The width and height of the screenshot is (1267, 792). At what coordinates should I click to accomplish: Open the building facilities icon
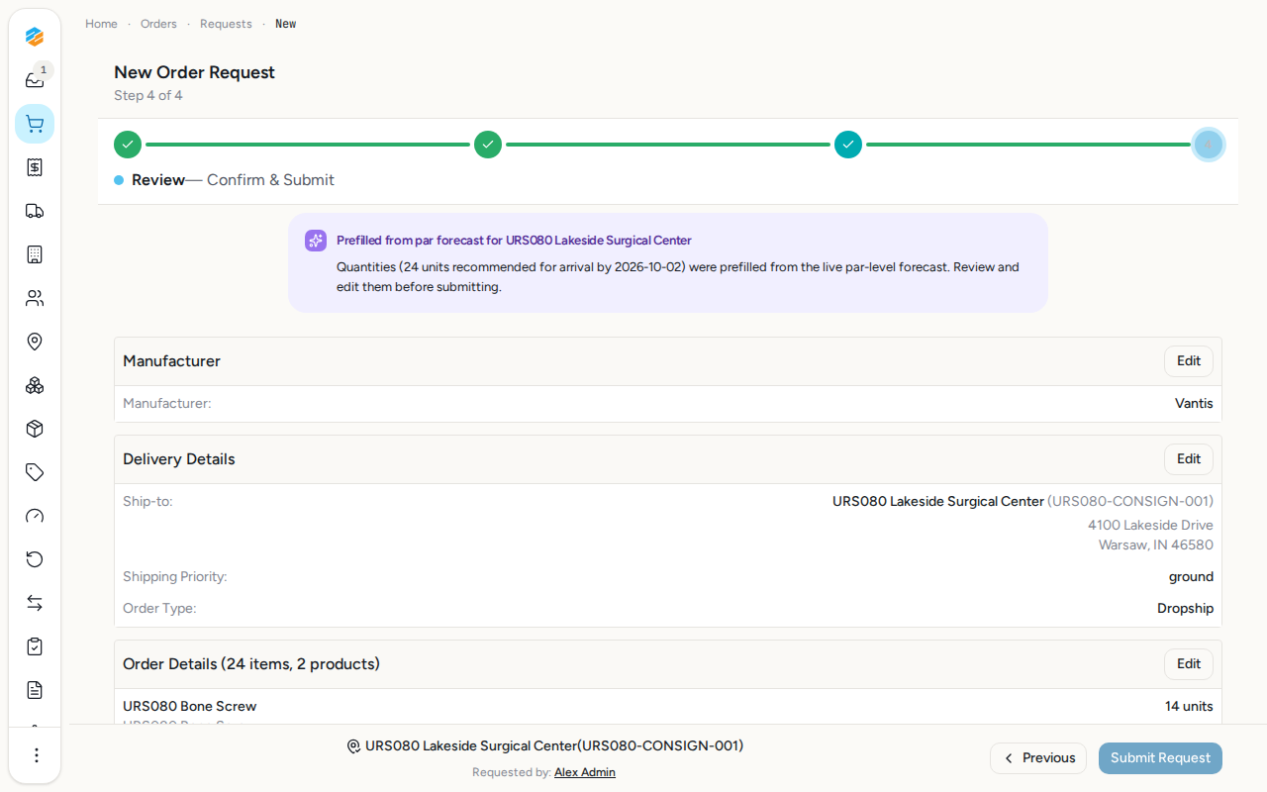[x=35, y=254]
